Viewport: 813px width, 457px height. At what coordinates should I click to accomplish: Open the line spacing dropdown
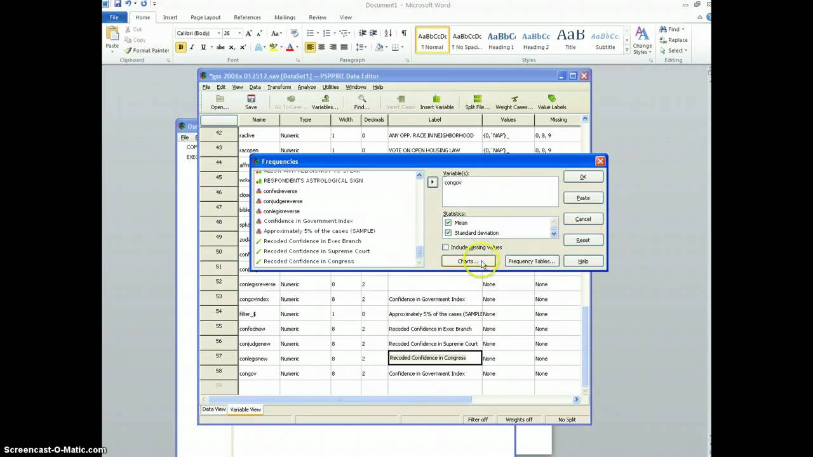pos(361,47)
